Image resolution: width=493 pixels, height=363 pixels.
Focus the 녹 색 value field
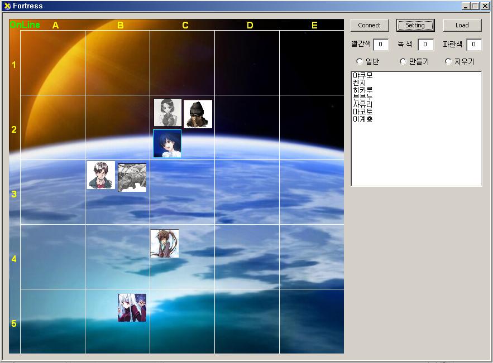point(425,44)
